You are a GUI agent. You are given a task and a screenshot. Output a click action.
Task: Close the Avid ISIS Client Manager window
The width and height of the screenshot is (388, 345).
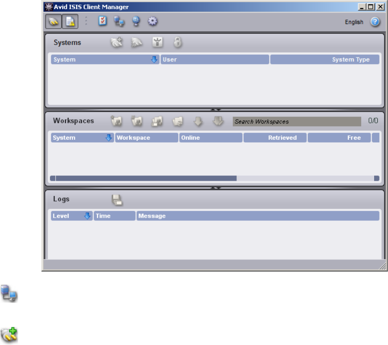pos(380,7)
